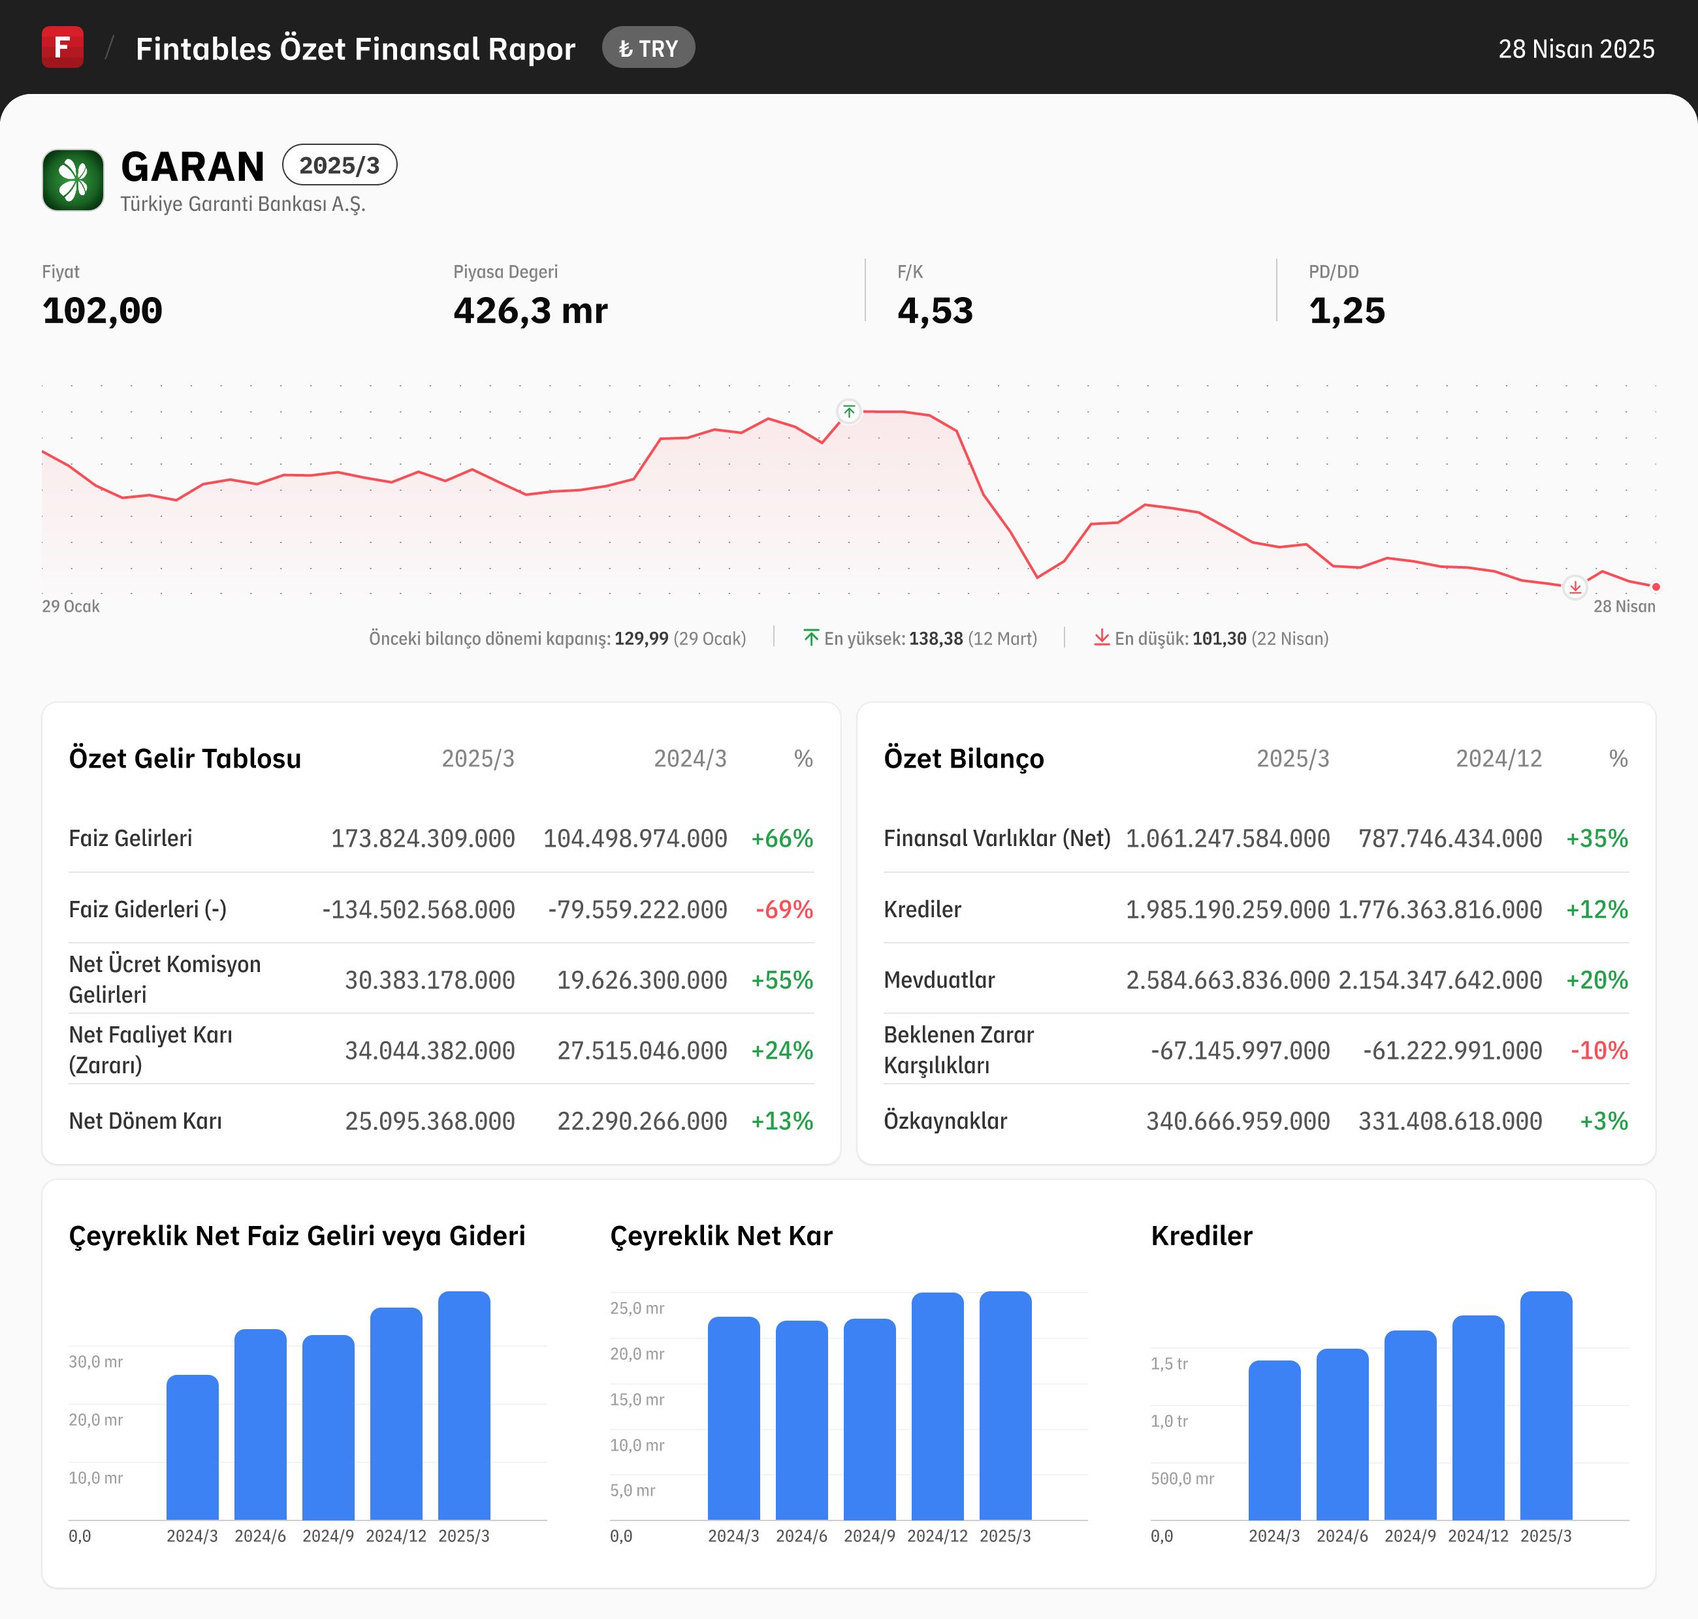Click the GARAN green clover bank logo
The image size is (1698, 1619).
click(73, 180)
